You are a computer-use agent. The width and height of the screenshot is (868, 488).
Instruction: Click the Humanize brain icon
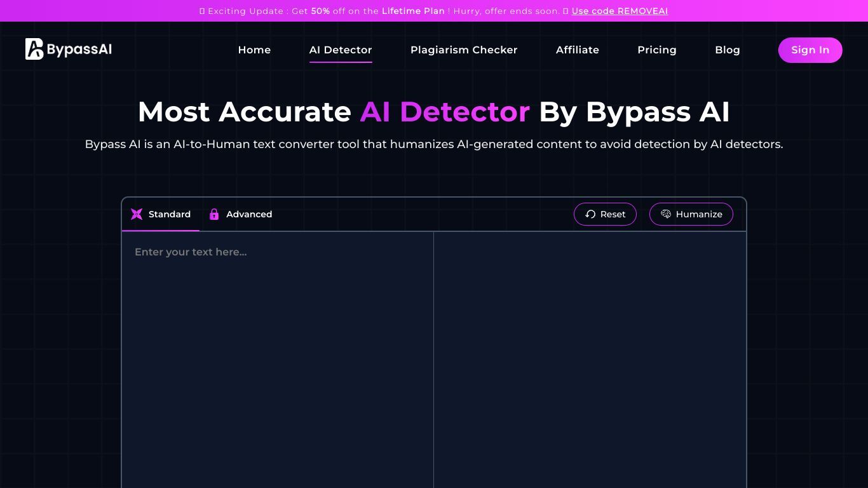pos(666,214)
